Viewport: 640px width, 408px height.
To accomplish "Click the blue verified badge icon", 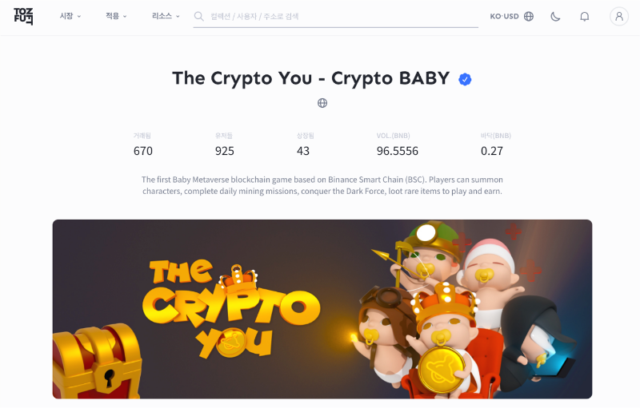I will (465, 79).
